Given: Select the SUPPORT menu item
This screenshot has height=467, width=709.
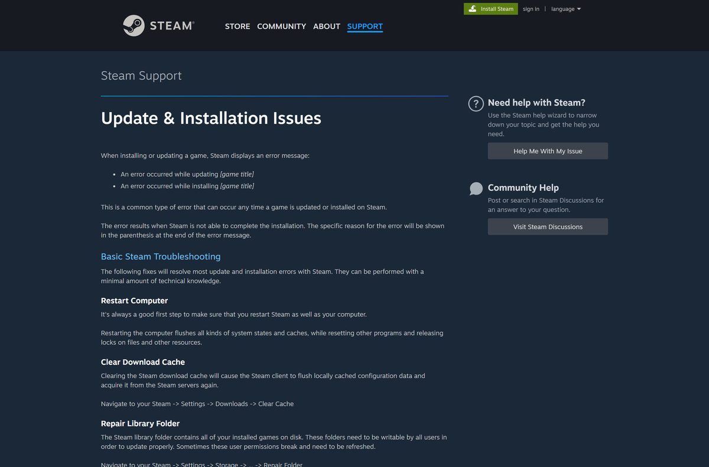Looking at the screenshot, I should (365, 27).
